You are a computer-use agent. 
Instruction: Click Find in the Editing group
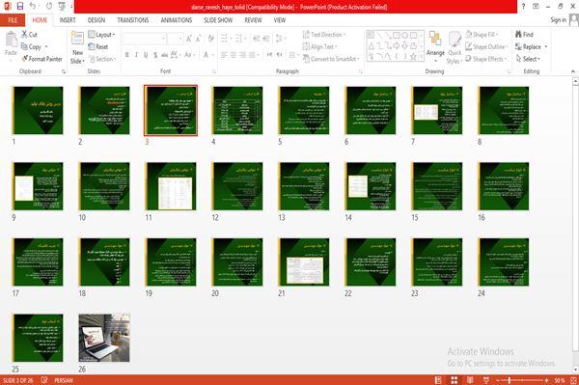point(524,35)
